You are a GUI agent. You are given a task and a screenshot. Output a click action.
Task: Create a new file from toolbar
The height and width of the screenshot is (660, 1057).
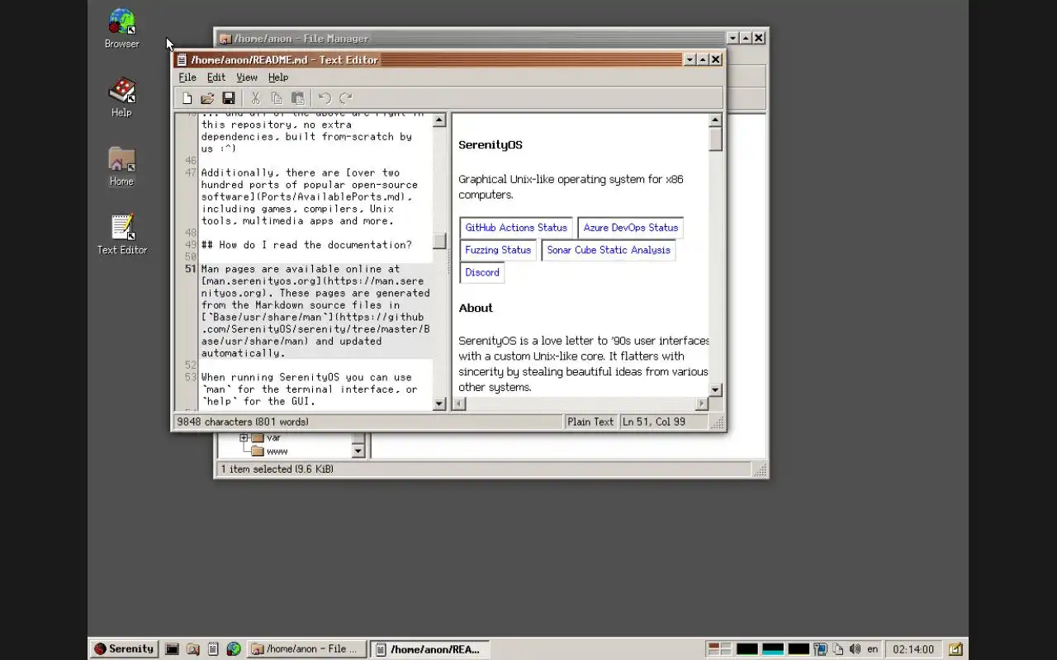[187, 98]
